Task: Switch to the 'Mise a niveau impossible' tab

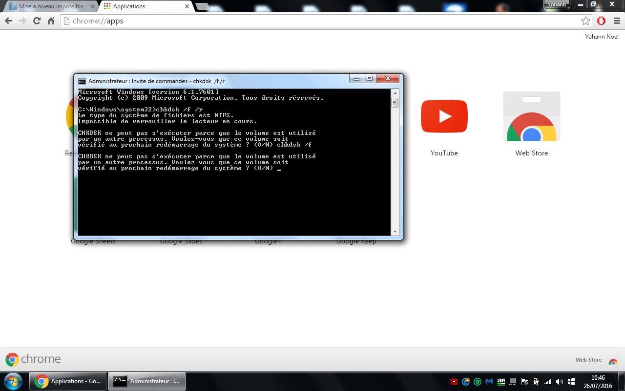Action: [x=49, y=6]
